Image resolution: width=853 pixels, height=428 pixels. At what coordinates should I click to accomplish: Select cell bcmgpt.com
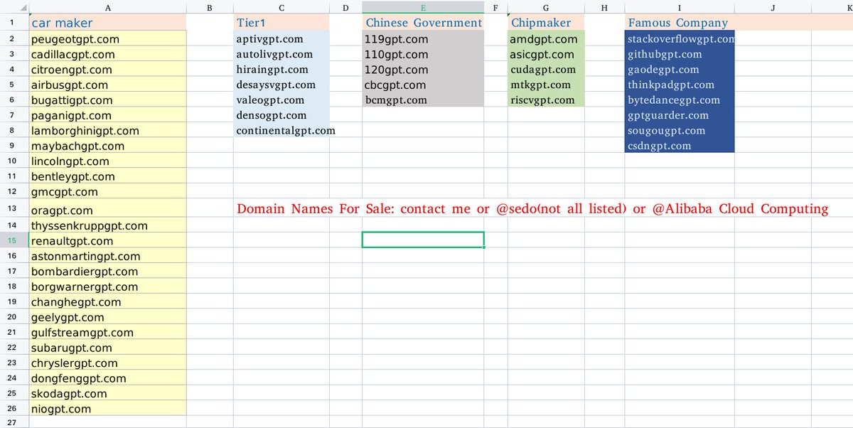(423, 100)
